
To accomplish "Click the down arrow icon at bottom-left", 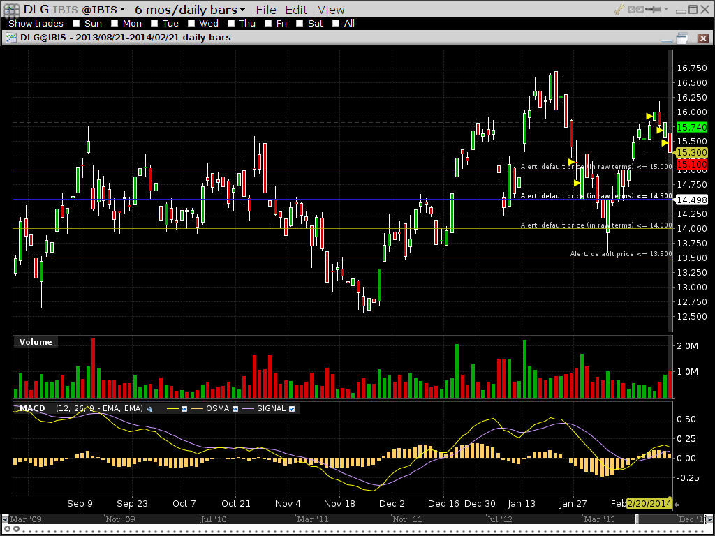I will point(16,529).
